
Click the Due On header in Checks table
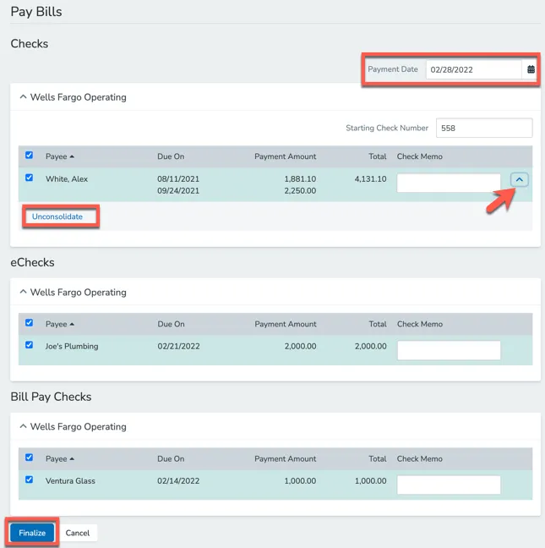click(x=171, y=156)
